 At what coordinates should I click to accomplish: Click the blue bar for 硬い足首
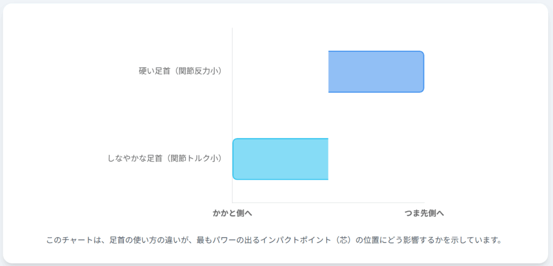[x=376, y=72]
